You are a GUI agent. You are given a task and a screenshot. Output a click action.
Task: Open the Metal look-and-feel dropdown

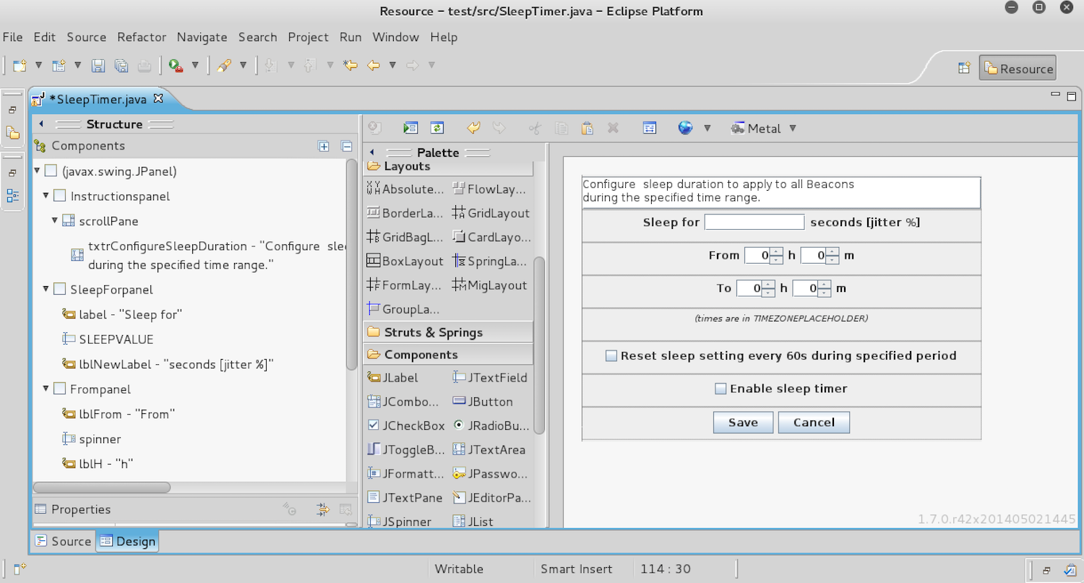pyautogui.click(x=793, y=128)
